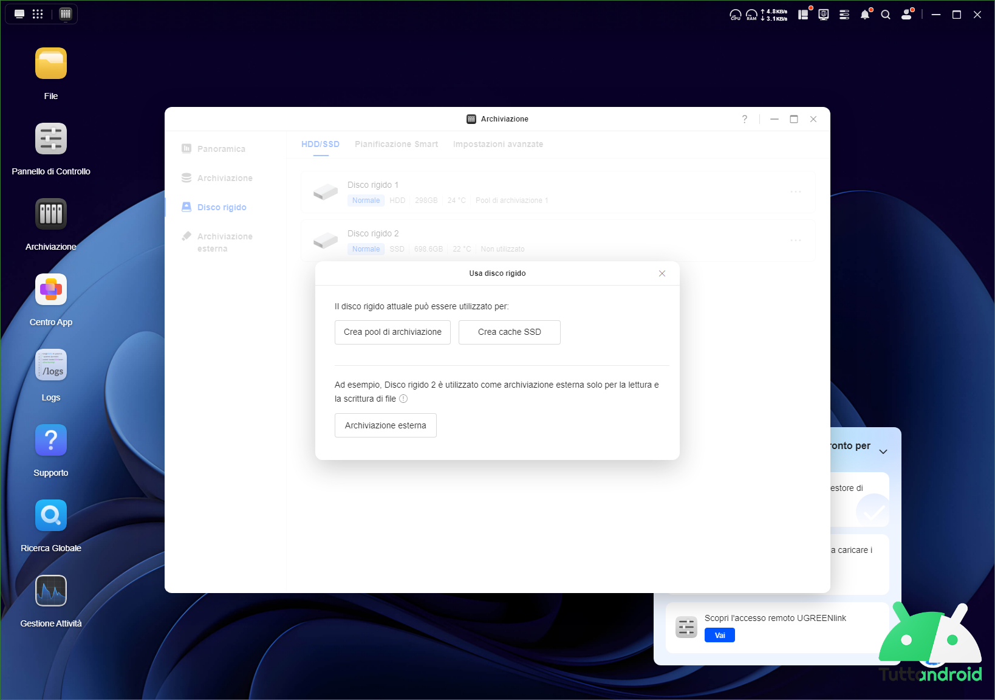Open the app grid launcher icon
Image resolution: width=995 pixels, height=700 pixels.
tap(38, 14)
